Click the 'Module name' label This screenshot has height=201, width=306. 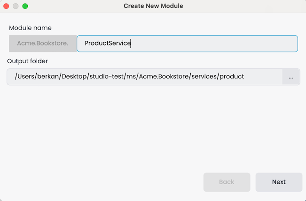click(x=31, y=28)
